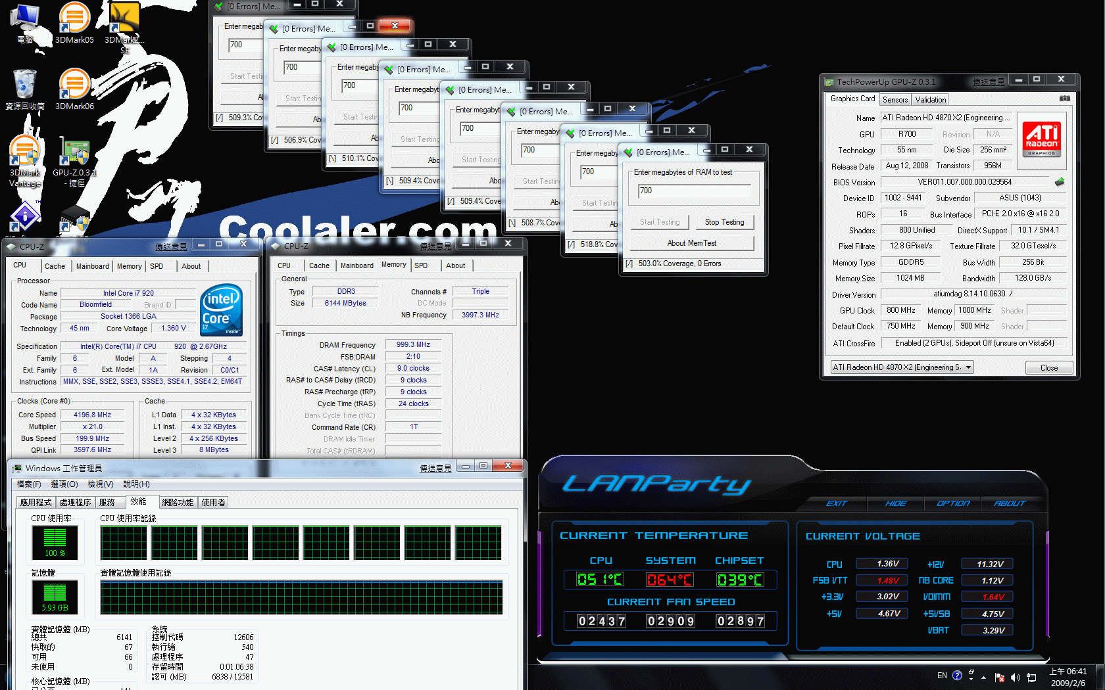Click Start Testing in front MemTest window
Image resolution: width=1105 pixels, height=690 pixels.
click(x=660, y=222)
